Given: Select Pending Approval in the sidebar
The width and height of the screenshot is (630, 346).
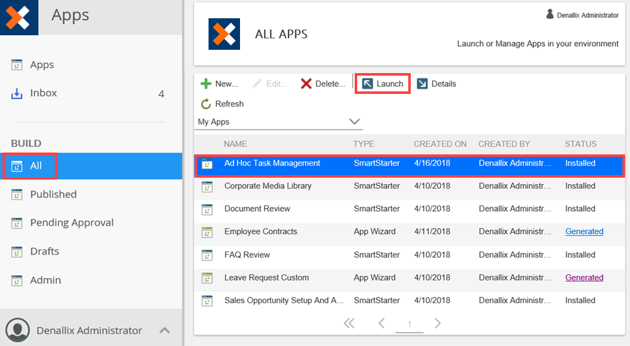Looking at the screenshot, I should point(71,222).
